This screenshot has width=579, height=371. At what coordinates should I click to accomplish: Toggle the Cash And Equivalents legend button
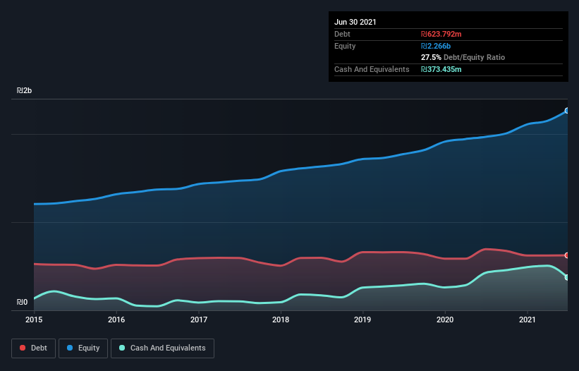162,348
